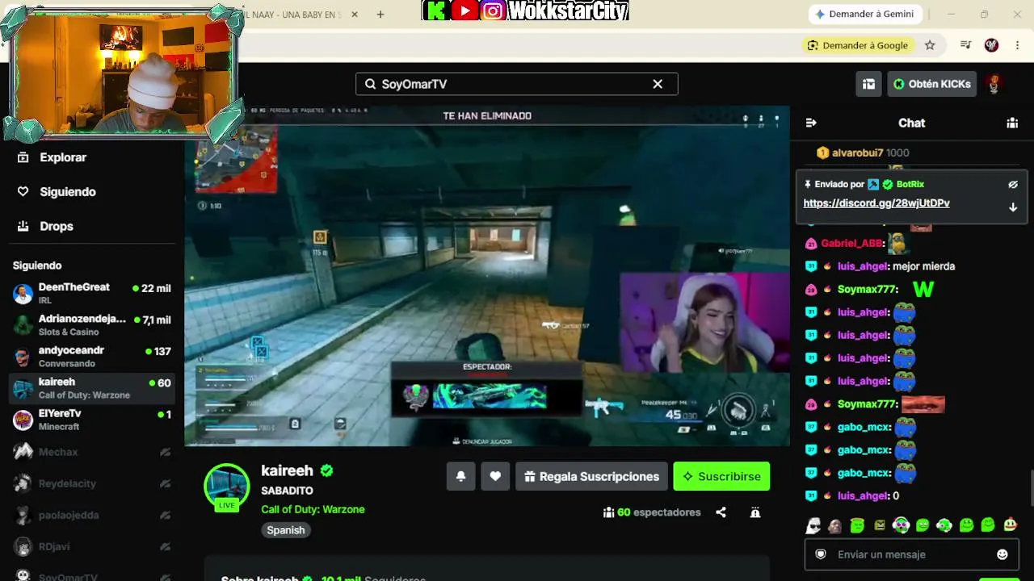The height and width of the screenshot is (581, 1034).
Task: Click the Obtén KICKs button
Action: 932,84
